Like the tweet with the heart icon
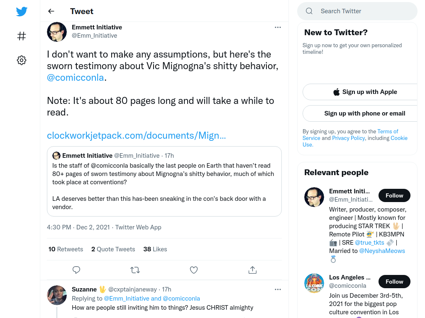This screenshot has width=425, height=318. [x=194, y=270]
